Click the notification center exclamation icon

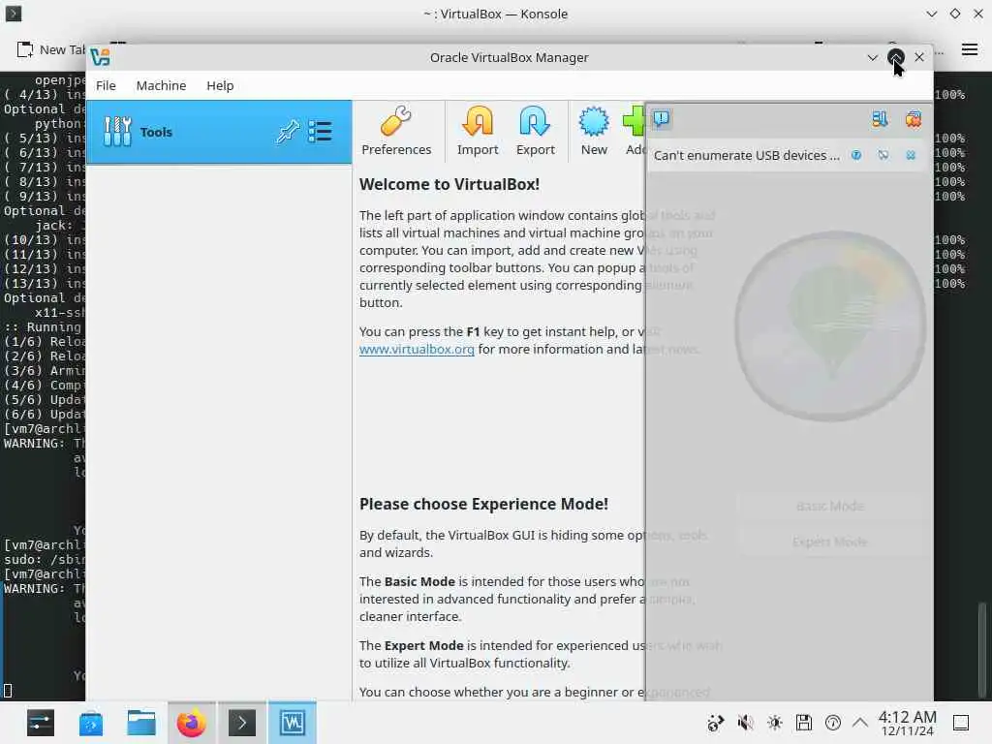tap(662, 119)
